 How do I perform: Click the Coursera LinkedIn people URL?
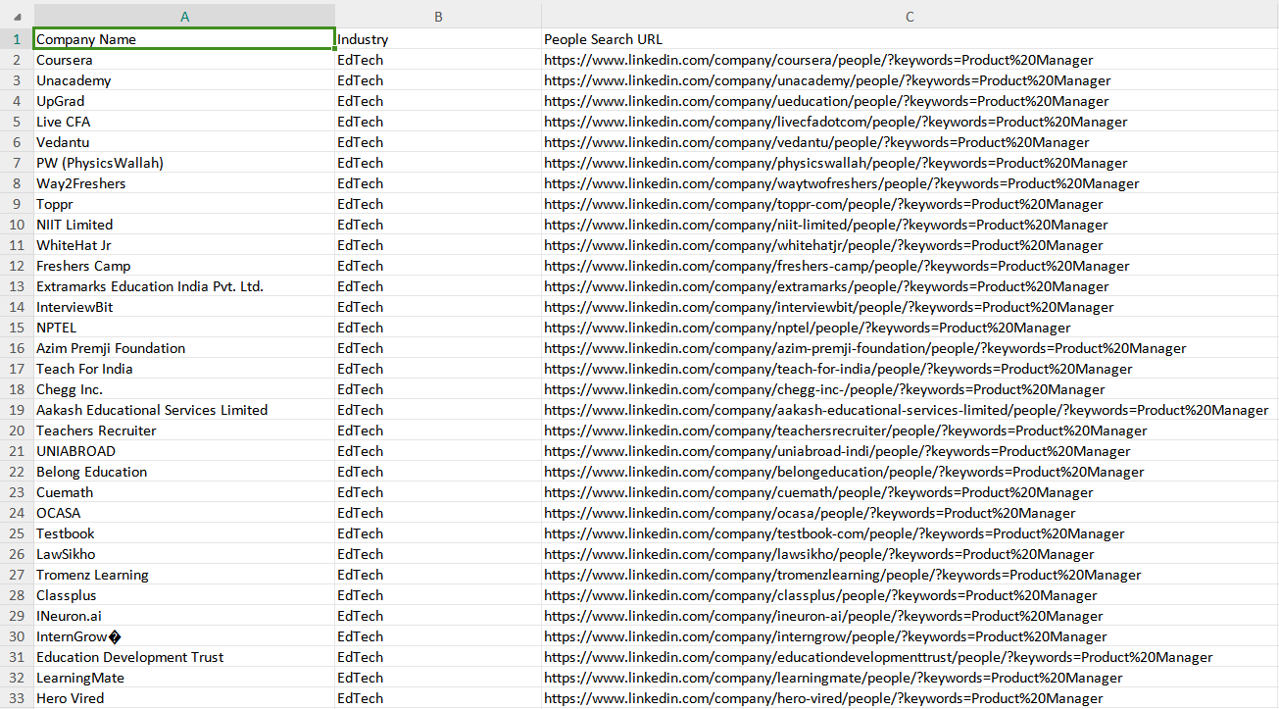point(818,60)
